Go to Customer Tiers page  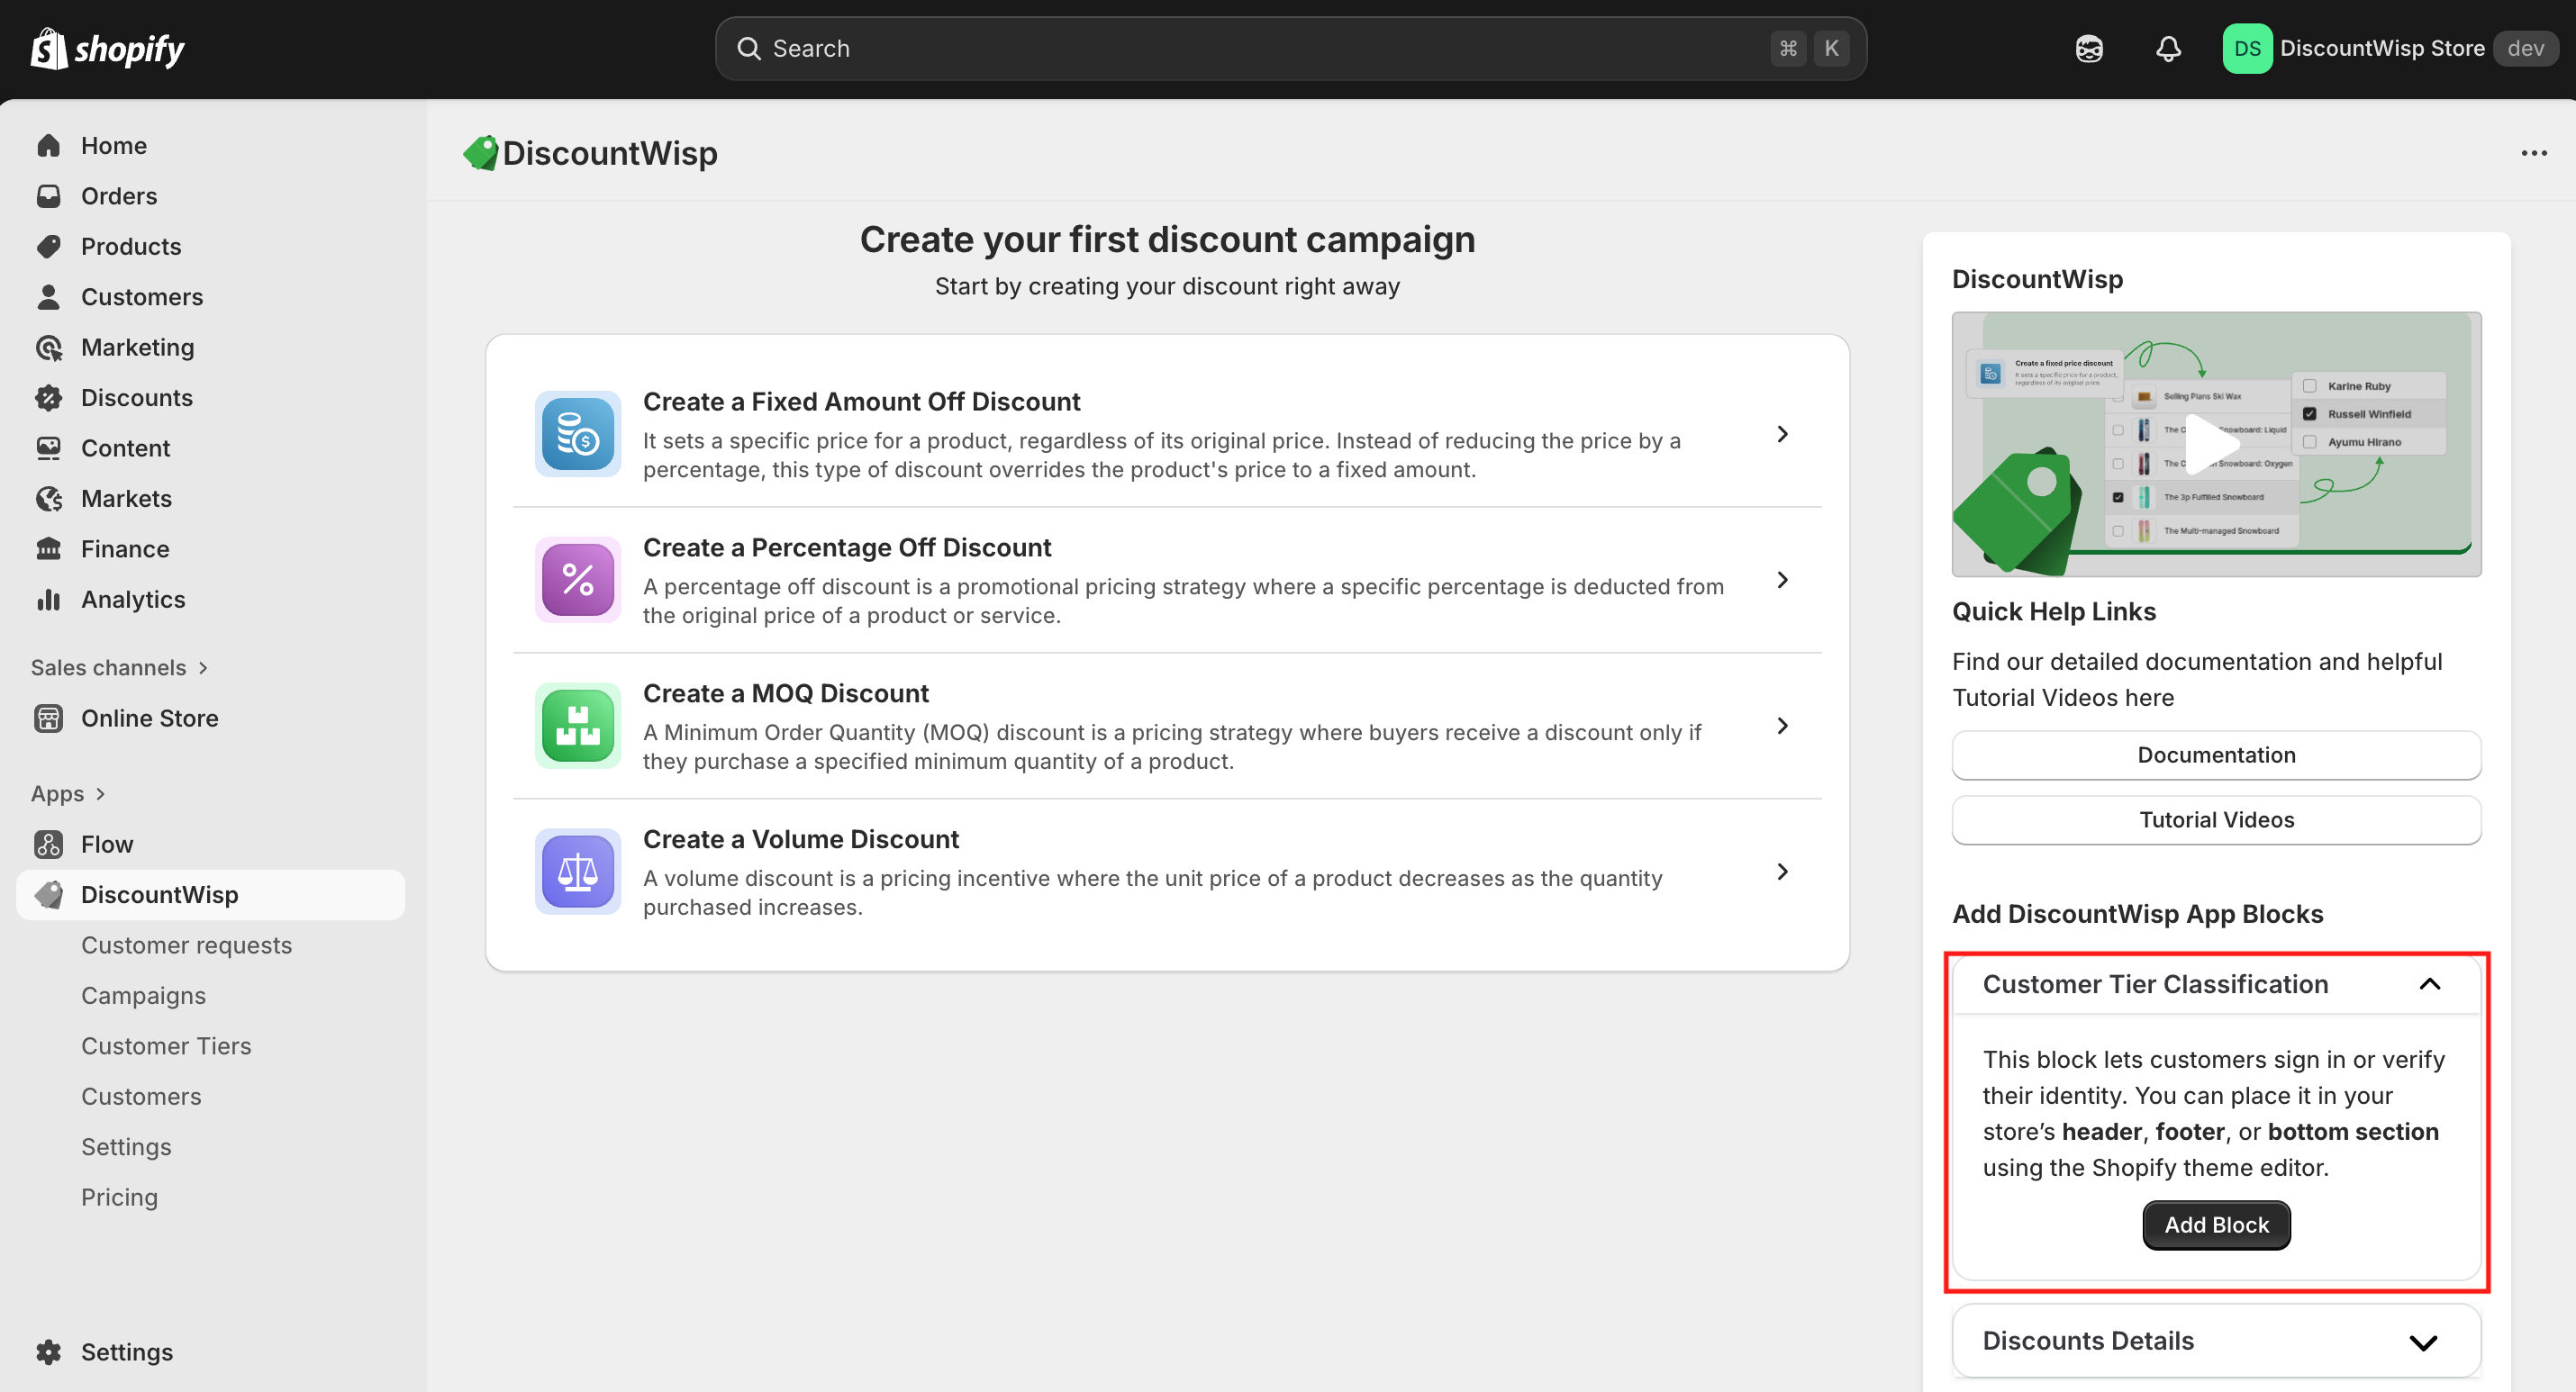(166, 1045)
